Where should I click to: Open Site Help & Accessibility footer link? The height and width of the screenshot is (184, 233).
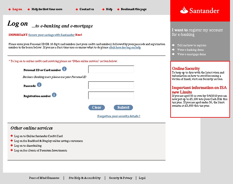(85, 178)
